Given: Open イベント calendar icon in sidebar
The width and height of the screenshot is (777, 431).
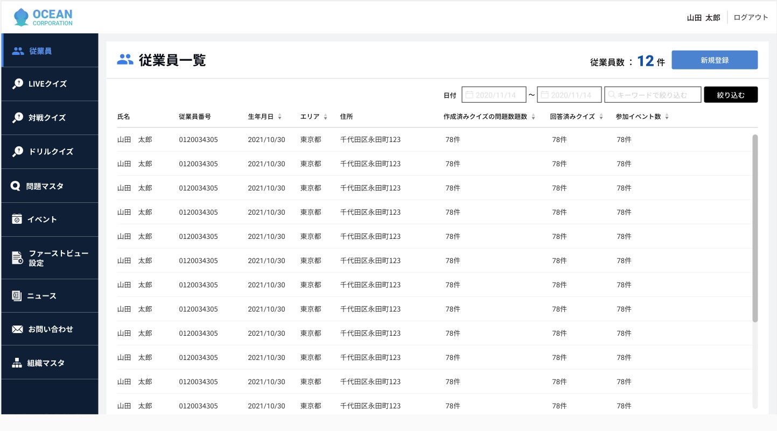Looking at the screenshot, I should pos(17,219).
